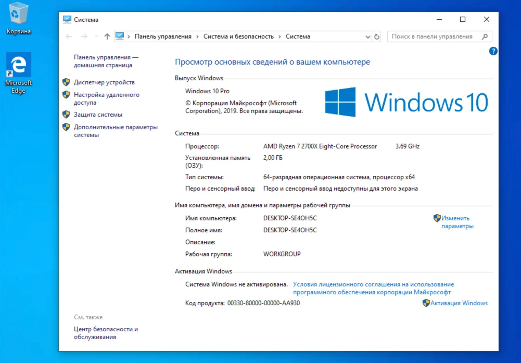
Task: Select Система breadcrumb segment
Action: point(298,36)
